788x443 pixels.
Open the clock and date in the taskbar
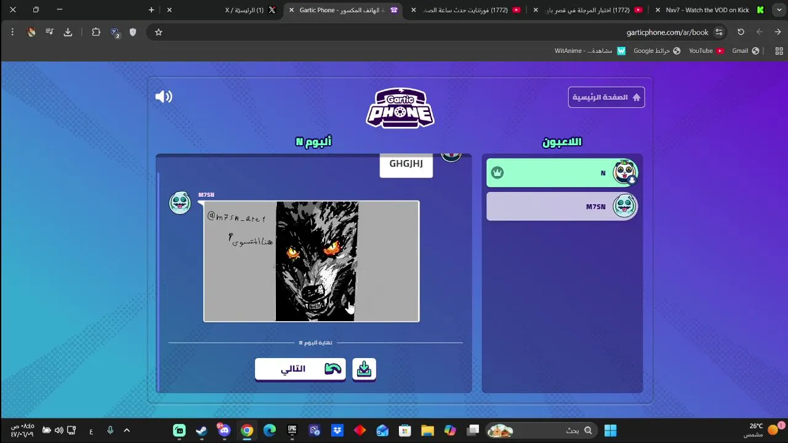click(22, 429)
